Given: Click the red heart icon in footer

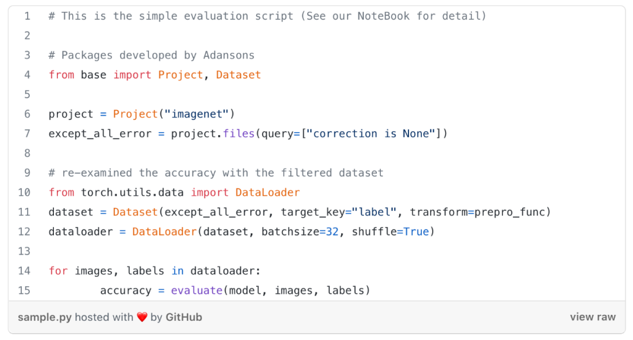Looking at the screenshot, I should point(142,317).
